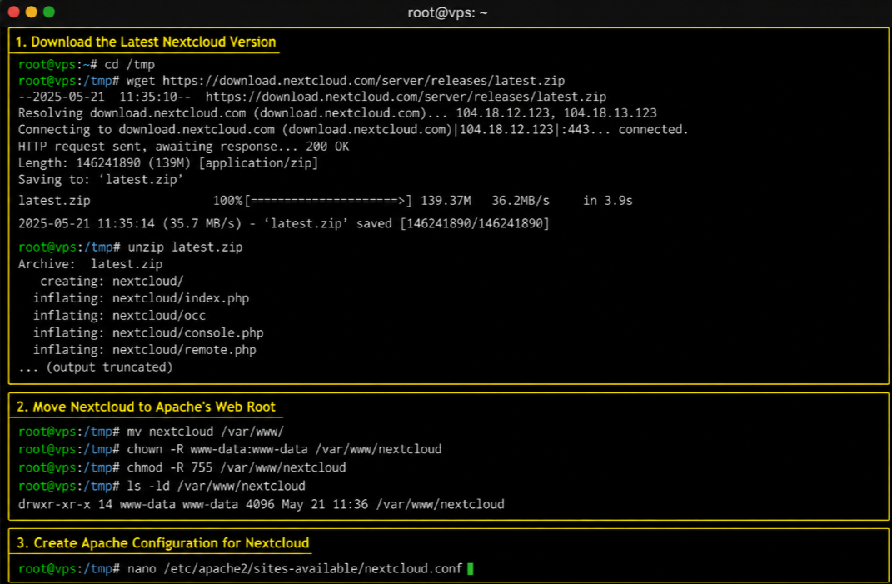Click the "ls -ld /var/www/nextcloud" command
This screenshot has width=892, height=584.
[217, 486]
